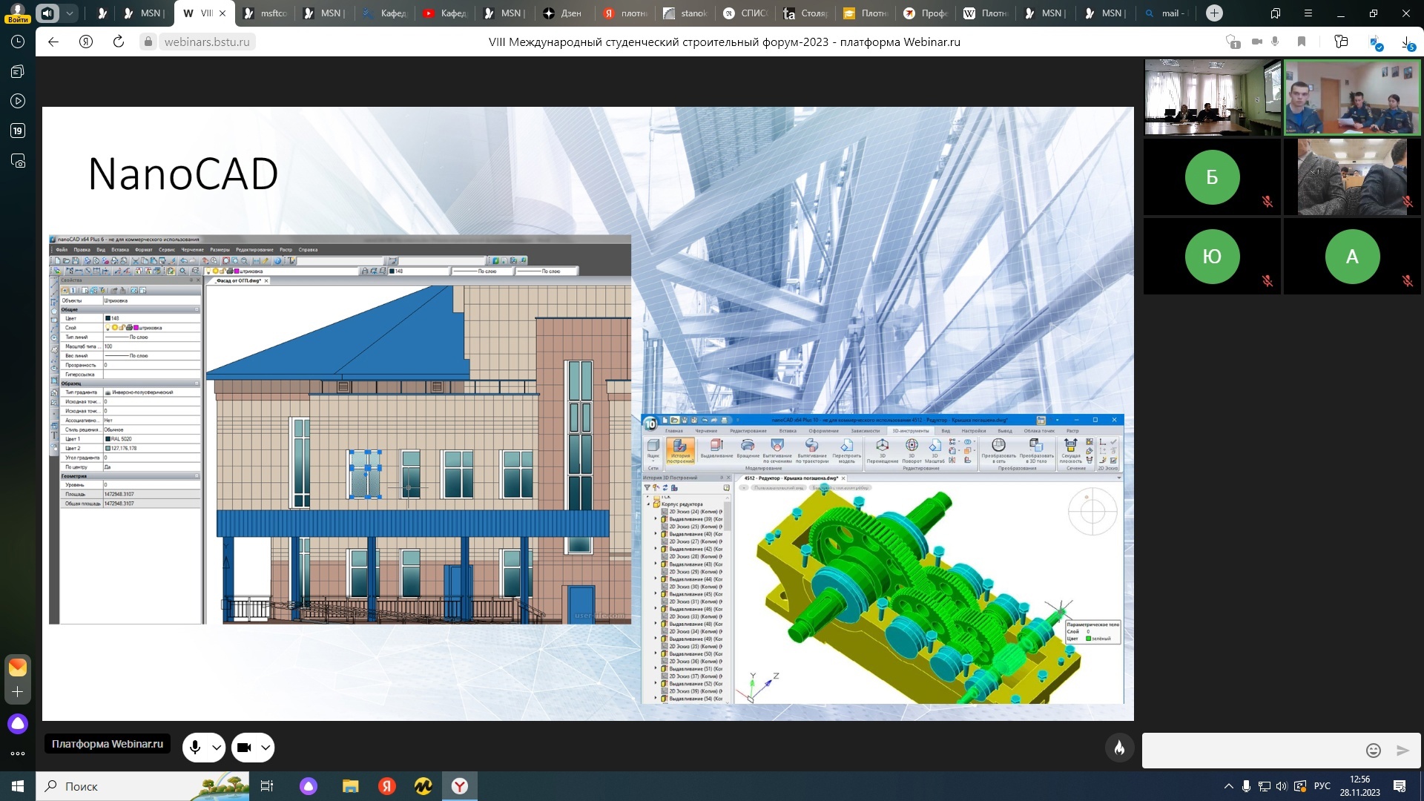Open the browser extensions icon
This screenshot has height=801, width=1424.
[x=1341, y=42]
